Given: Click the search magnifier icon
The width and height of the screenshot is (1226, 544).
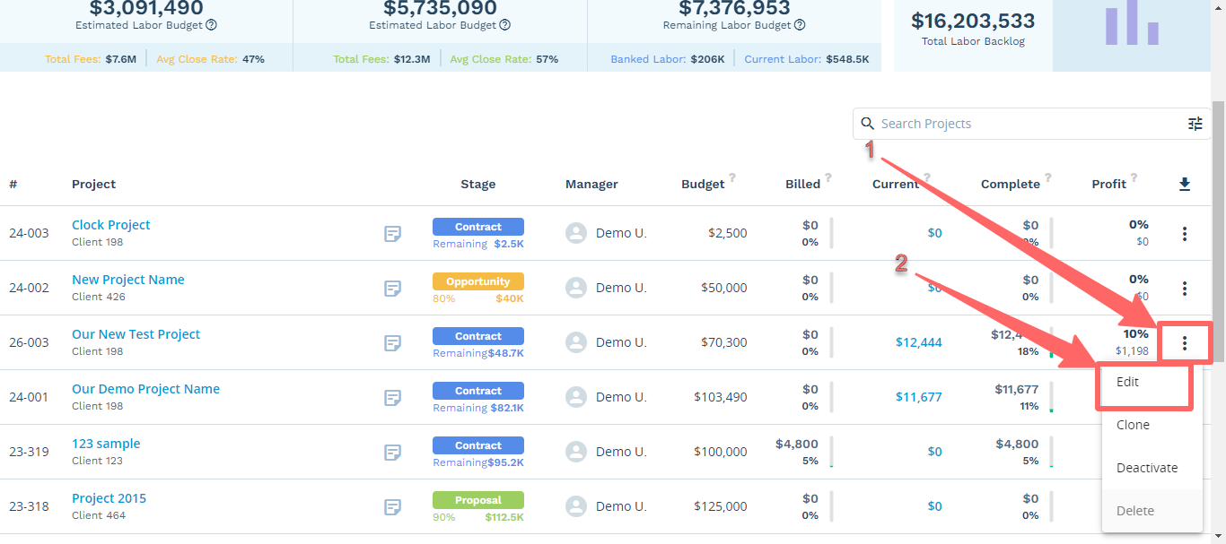Looking at the screenshot, I should (x=868, y=124).
